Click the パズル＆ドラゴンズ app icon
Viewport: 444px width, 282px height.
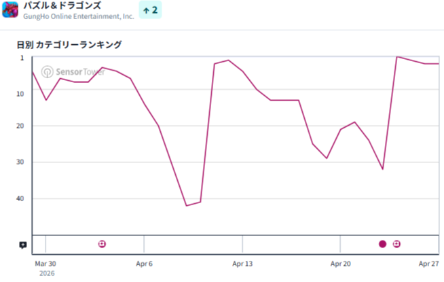coord(10,10)
